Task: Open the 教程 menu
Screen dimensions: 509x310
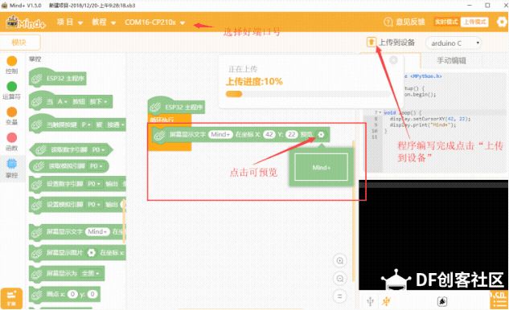Action: point(104,22)
